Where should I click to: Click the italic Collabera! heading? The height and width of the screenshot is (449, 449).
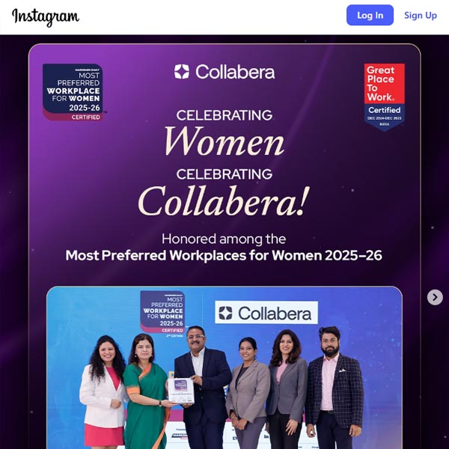pos(224,201)
